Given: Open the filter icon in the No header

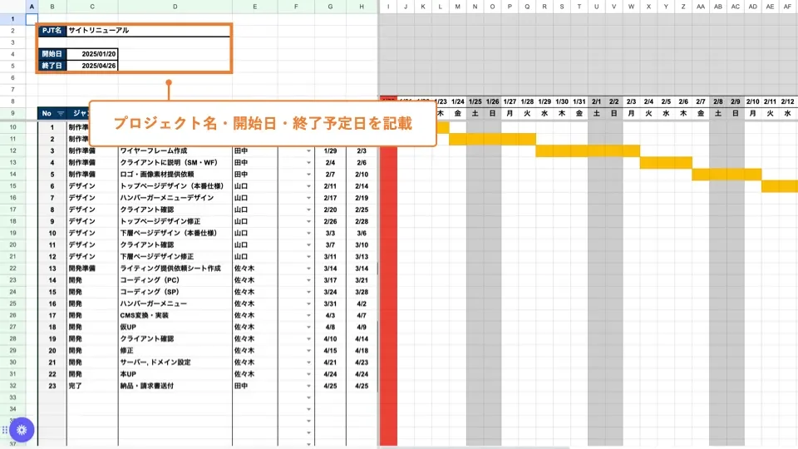Looking at the screenshot, I should [60, 113].
